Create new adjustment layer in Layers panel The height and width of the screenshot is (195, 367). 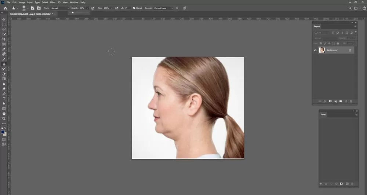(335, 101)
